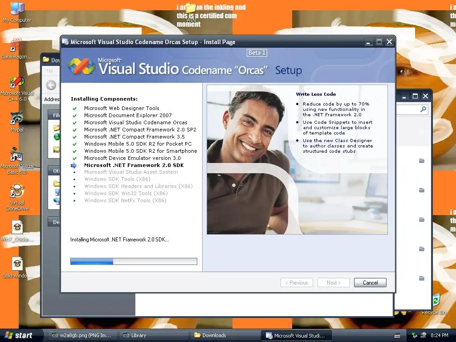Click Microsoft .NET Compact Framework 2.0 SP2 entry

(140, 130)
